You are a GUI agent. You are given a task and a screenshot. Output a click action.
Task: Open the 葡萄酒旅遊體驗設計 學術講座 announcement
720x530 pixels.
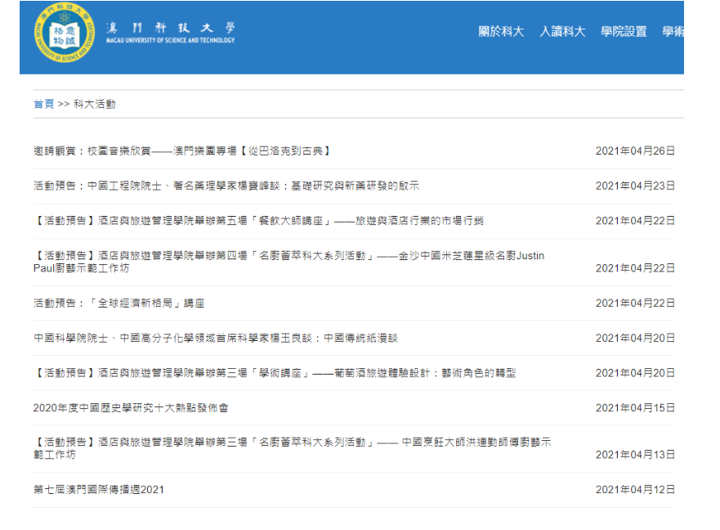click(x=275, y=373)
